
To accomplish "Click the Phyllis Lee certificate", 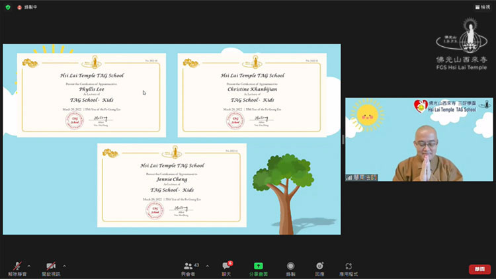I will 91,95.
